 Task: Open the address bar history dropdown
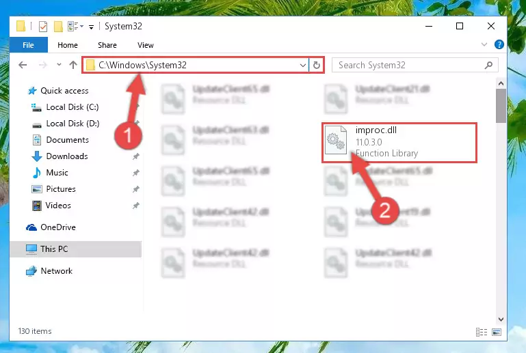(302, 66)
